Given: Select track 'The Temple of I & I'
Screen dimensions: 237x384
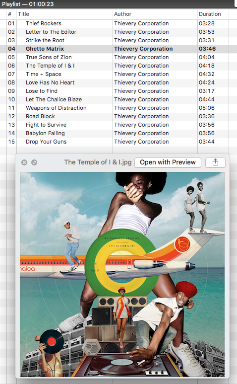Looking at the screenshot, I should [50, 66].
